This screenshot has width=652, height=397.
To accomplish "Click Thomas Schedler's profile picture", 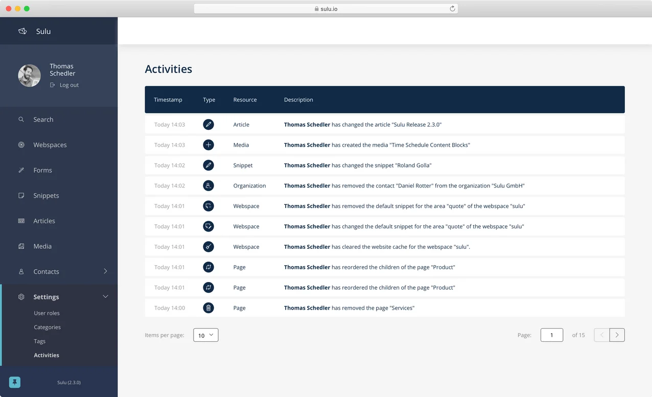I will (x=29, y=75).
